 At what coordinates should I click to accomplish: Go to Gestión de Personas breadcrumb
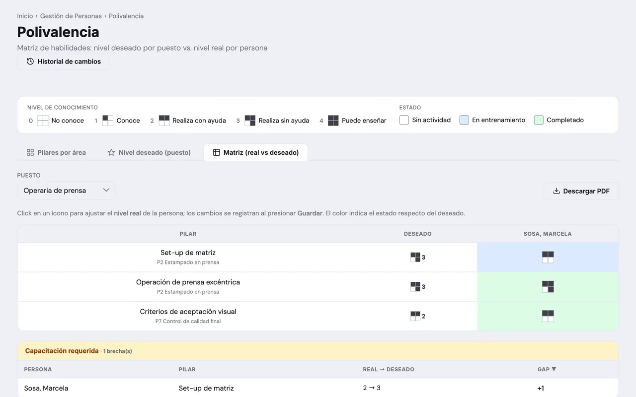(x=71, y=16)
